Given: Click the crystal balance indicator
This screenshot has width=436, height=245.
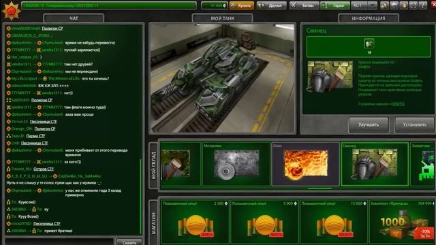Looking at the screenshot, I should tap(215, 5).
